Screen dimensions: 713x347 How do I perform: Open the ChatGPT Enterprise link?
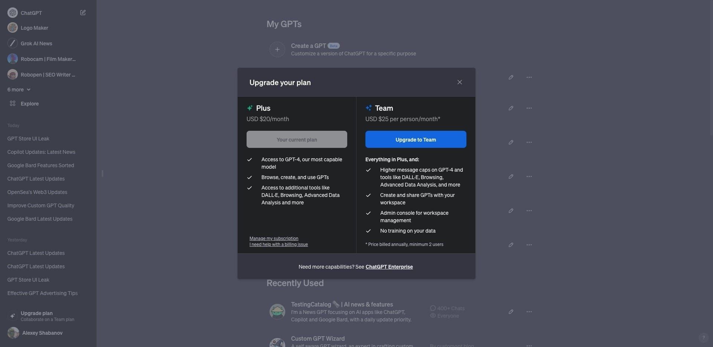pyautogui.click(x=389, y=266)
